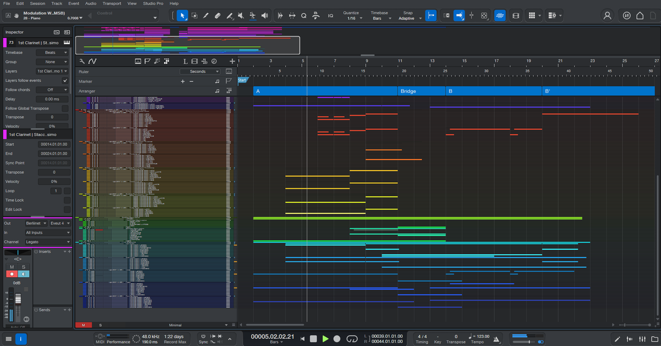Click the Stop transport button

click(x=313, y=339)
